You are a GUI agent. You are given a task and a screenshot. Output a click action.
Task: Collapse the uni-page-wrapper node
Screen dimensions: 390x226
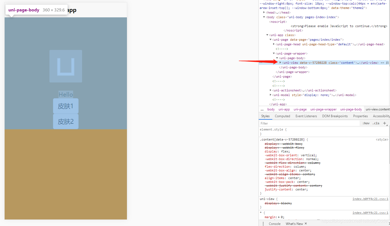(x=274, y=53)
